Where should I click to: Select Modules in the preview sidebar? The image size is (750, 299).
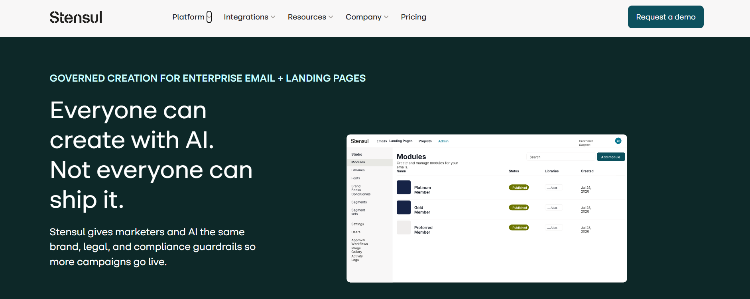point(370,162)
